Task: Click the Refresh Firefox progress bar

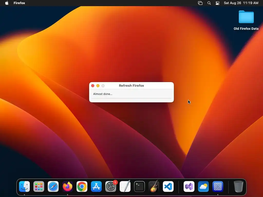Action: pyautogui.click(x=131, y=98)
